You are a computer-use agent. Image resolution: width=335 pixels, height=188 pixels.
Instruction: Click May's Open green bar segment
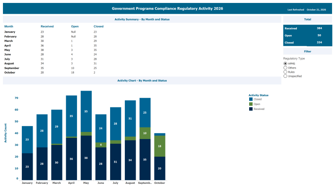click(86, 134)
